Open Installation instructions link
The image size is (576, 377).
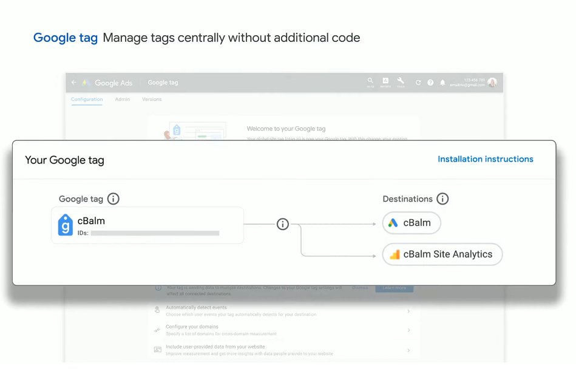click(x=486, y=159)
